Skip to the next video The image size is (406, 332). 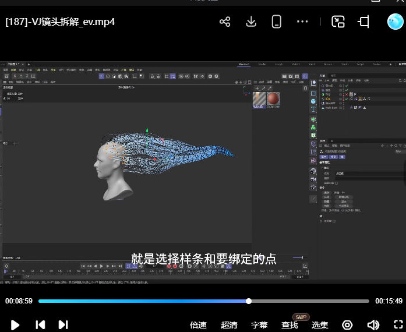[x=63, y=324]
